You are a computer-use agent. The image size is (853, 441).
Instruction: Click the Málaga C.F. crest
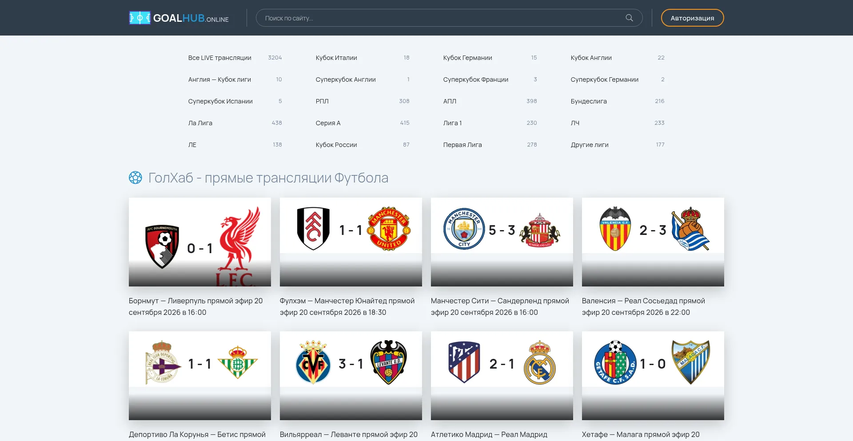point(691,362)
